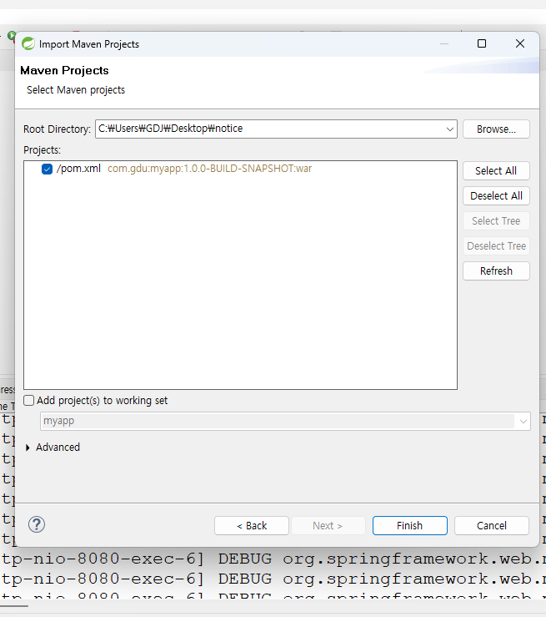Enable Add project(s) to working set
This screenshot has width=546, height=617.
coord(28,401)
